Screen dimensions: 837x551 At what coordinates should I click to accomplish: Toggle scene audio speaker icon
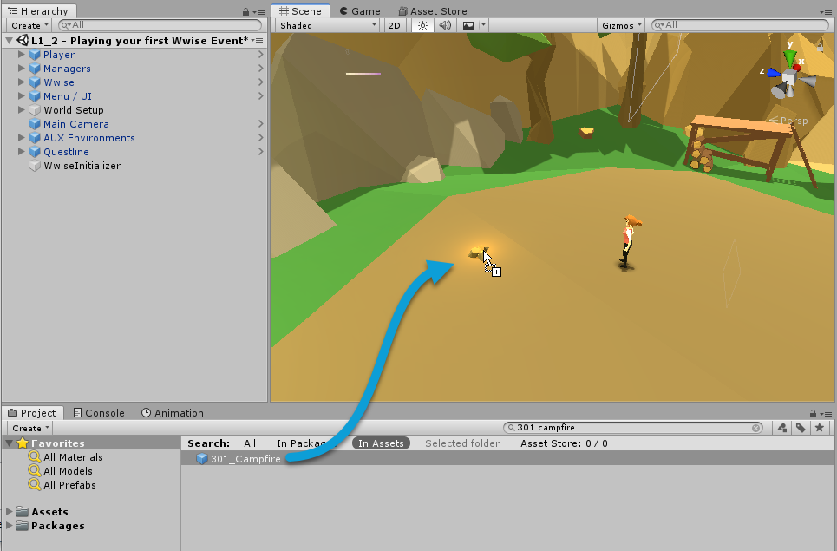click(445, 25)
